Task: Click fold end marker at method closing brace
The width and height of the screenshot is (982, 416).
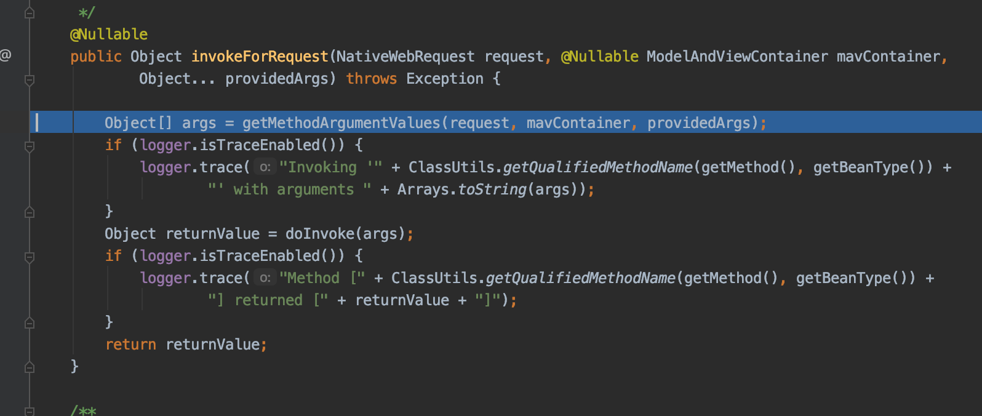Action: (29, 367)
